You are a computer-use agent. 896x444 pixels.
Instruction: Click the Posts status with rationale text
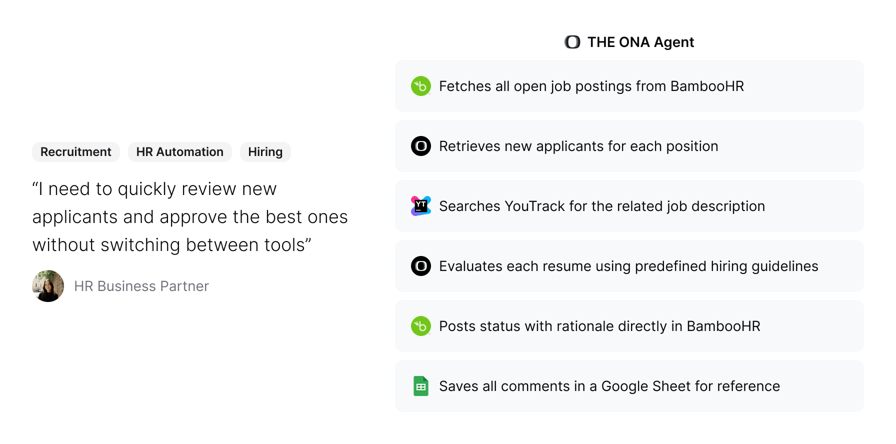pyautogui.click(x=599, y=326)
